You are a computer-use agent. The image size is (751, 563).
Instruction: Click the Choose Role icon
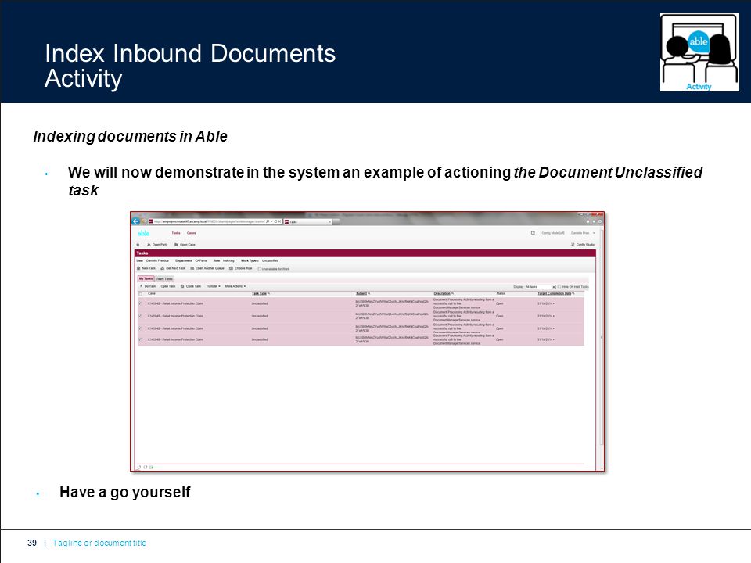point(232,268)
